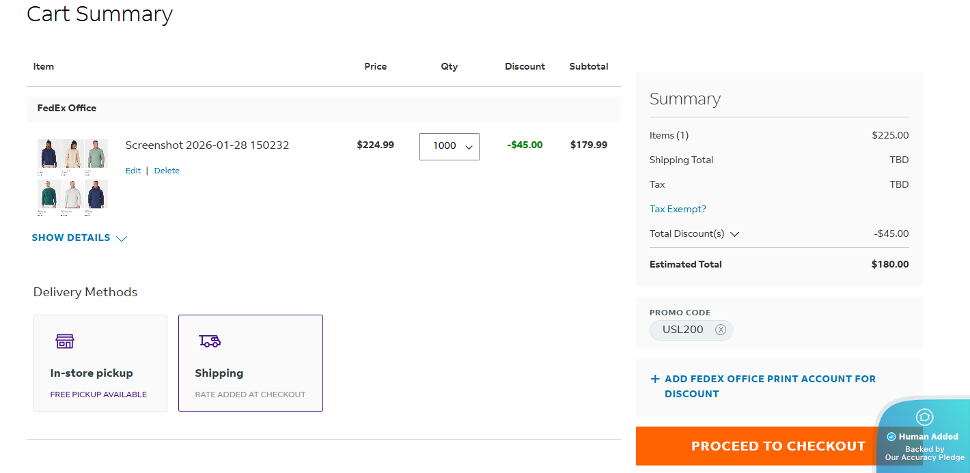Click the house icon on the Human Added badge

[924, 417]
